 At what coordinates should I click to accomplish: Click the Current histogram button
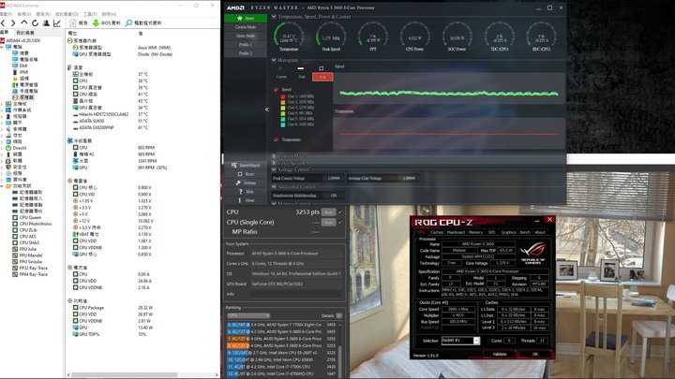[281, 77]
